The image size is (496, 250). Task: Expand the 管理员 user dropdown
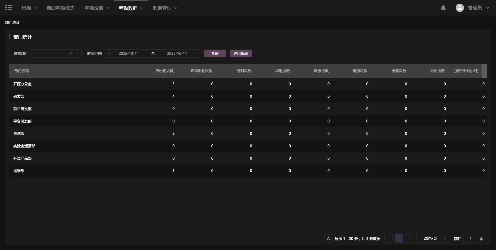tap(478, 8)
